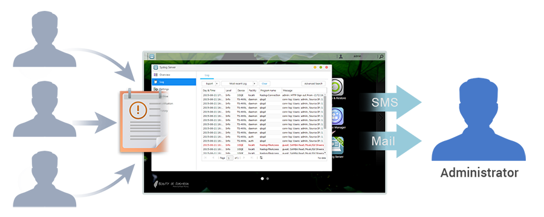
Task: Click the Clear button
Action: coord(264,83)
